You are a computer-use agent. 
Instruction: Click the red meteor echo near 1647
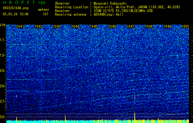(x=135, y=97)
